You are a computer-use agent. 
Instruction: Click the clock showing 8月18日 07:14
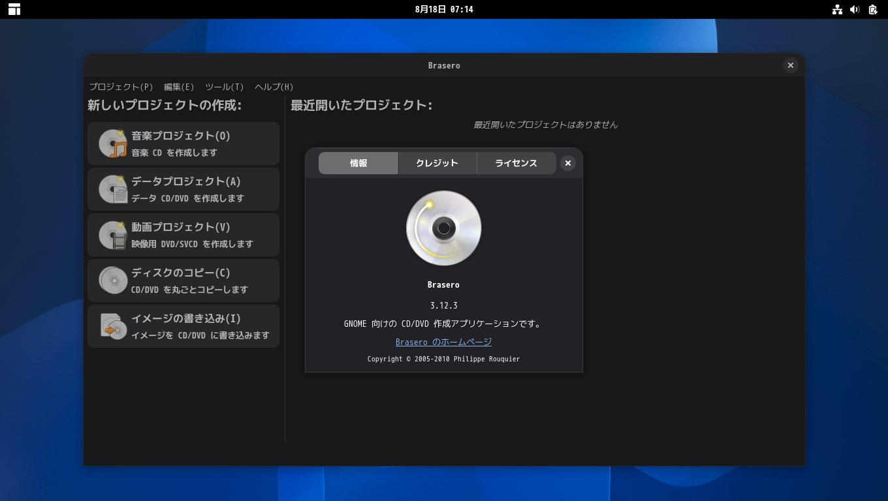tap(444, 9)
